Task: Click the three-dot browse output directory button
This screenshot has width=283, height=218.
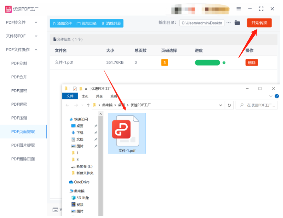Action: pos(229,23)
